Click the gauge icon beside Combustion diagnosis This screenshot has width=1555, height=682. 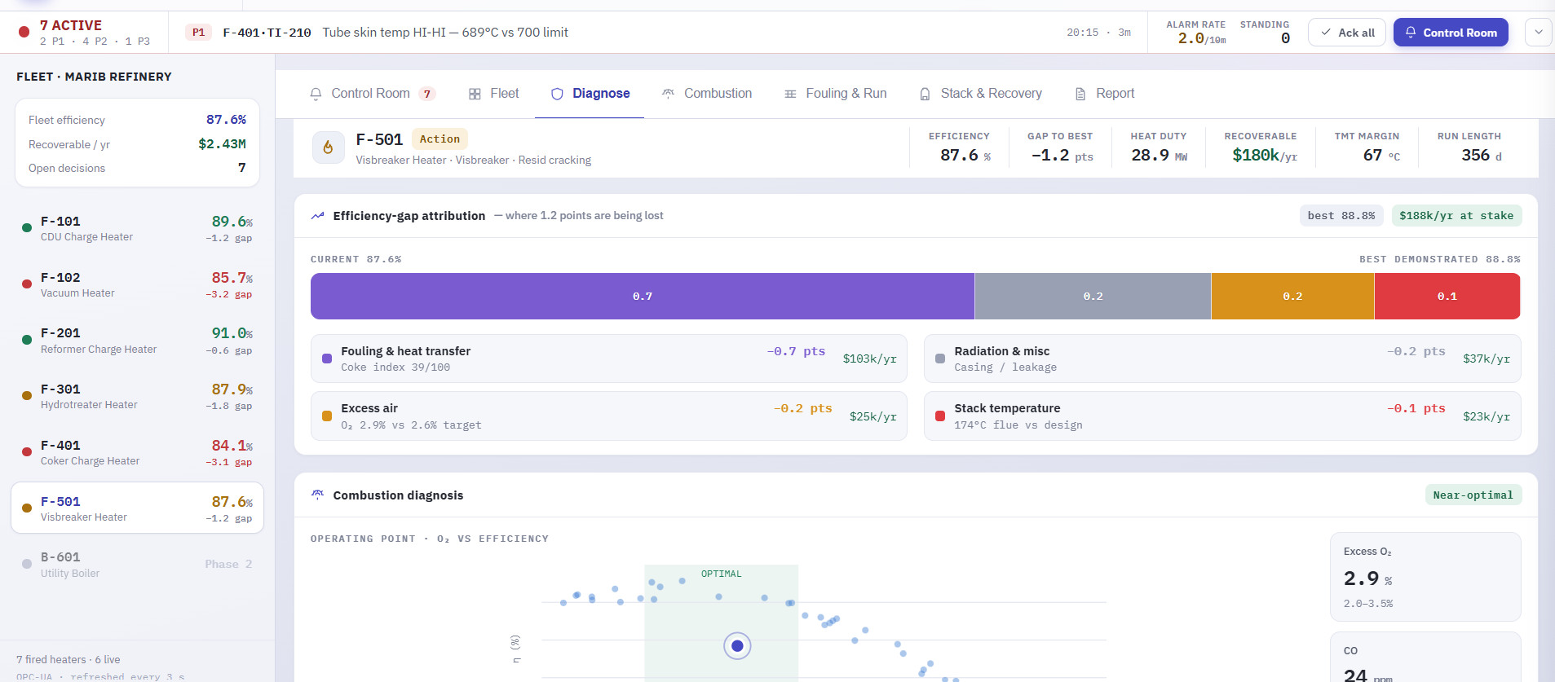[318, 495]
